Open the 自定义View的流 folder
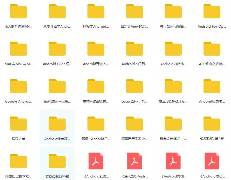The image size is (231, 180). point(134,11)
